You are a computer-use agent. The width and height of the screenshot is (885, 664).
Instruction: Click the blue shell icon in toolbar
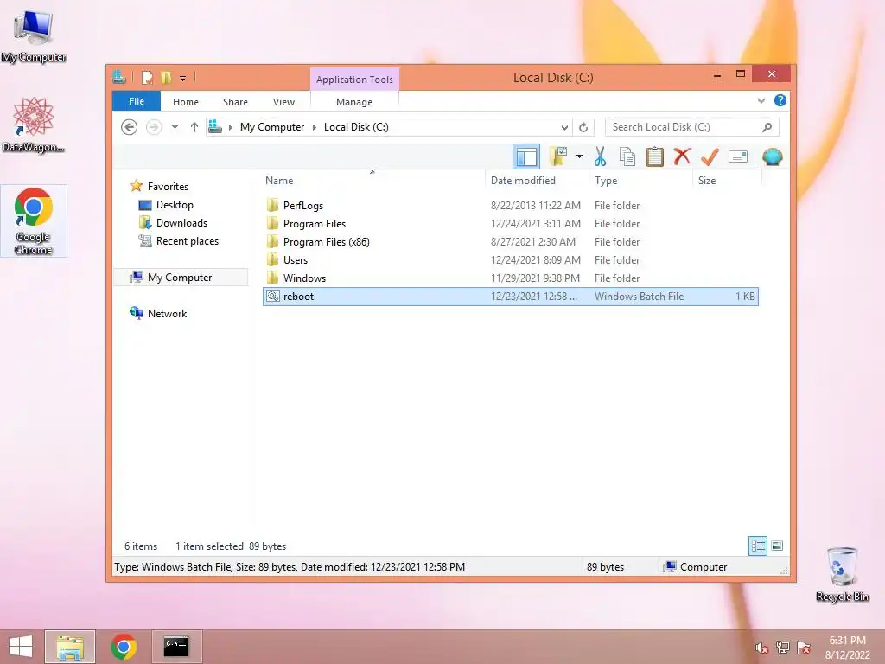point(772,156)
